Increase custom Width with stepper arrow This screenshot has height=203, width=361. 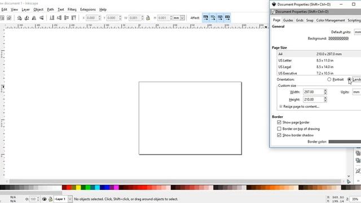click(x=325, y=90)
